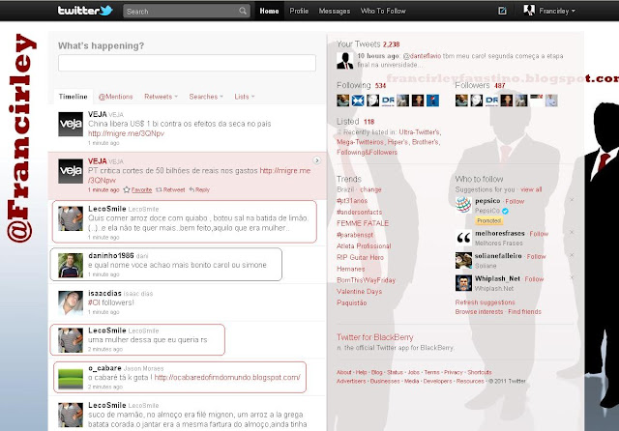Open the Paquistão trend

point(351,302)
